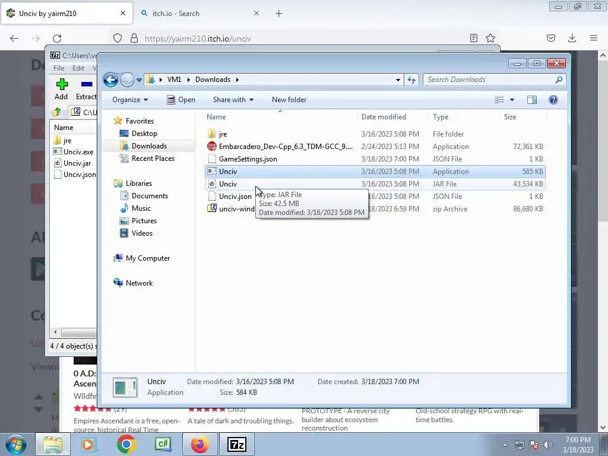Image resolution: width=608 pixels, height=456 pixels.
Task: Open the Organize menu
Action: [130, 100]
